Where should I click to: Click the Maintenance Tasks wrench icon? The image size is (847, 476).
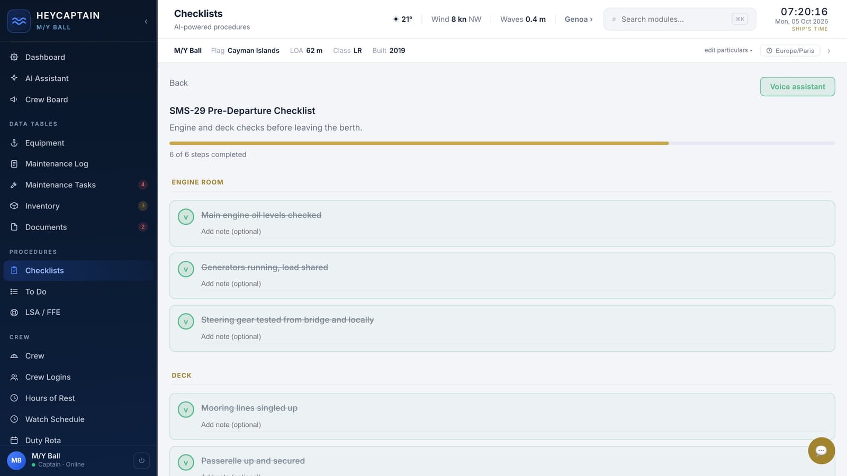point(14,185)
